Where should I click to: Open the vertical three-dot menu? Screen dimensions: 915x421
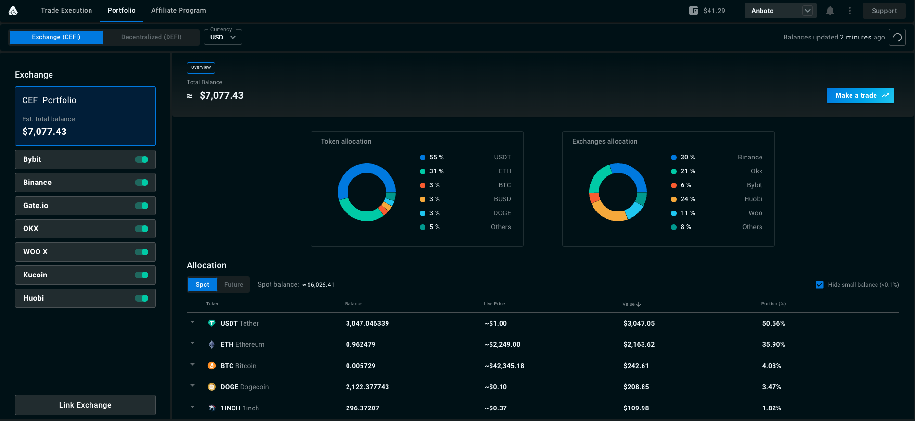(x=850, y=11)
